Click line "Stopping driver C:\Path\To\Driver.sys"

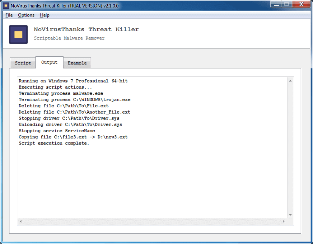point(69,118)
